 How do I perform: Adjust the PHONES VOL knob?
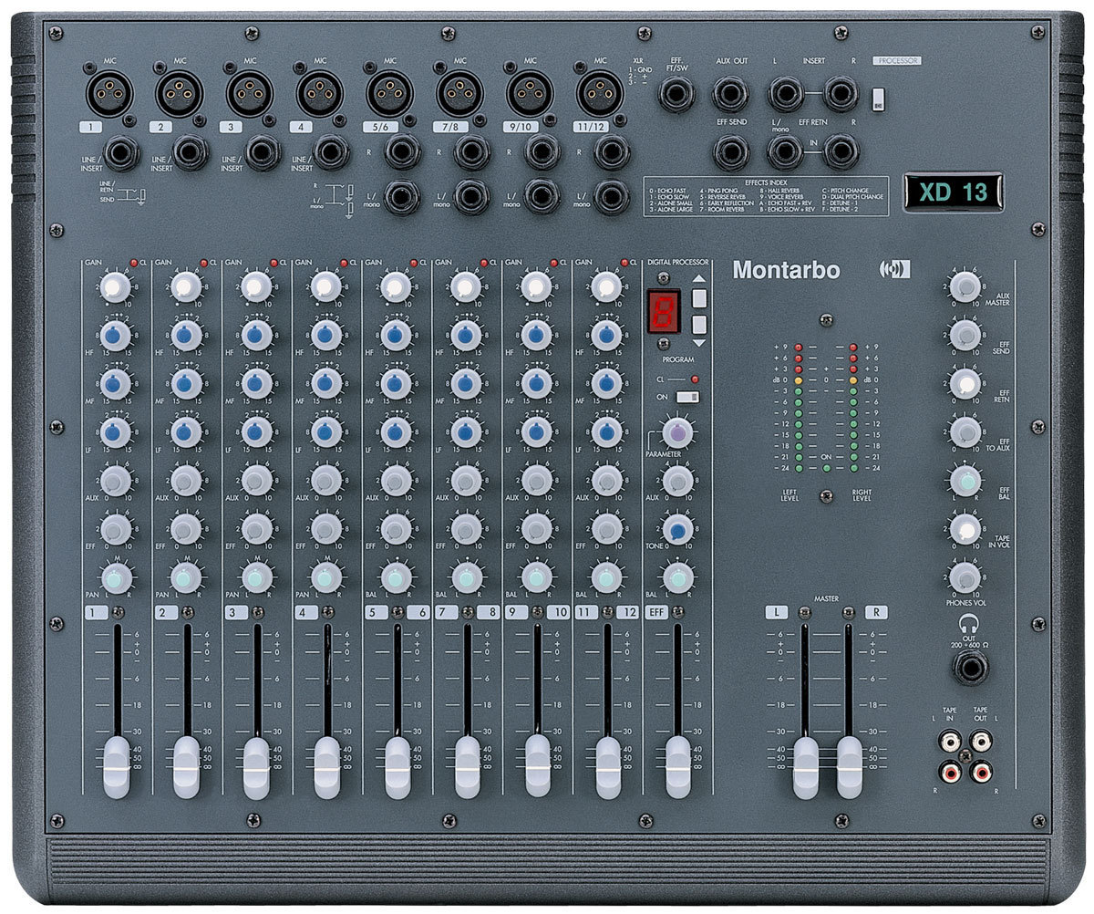pyautogui.click(x=965, y=576)
